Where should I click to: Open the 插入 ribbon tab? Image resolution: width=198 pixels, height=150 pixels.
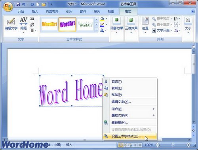[x=35, y=11]
